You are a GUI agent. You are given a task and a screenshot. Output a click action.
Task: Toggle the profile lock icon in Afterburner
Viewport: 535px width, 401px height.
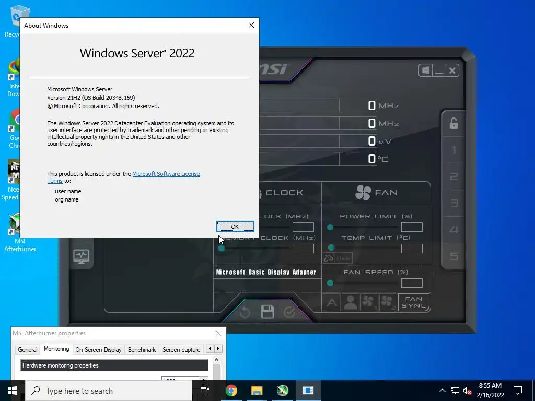coord(453,123)
